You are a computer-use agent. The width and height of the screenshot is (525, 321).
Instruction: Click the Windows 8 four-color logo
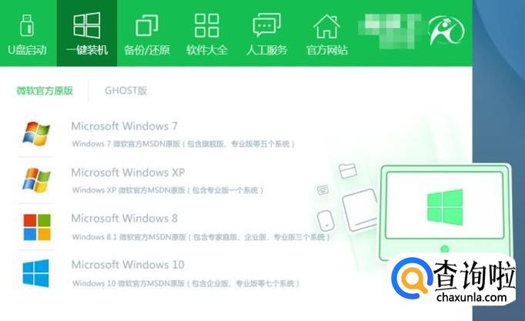pyautogui.click(x=37, y=227)
